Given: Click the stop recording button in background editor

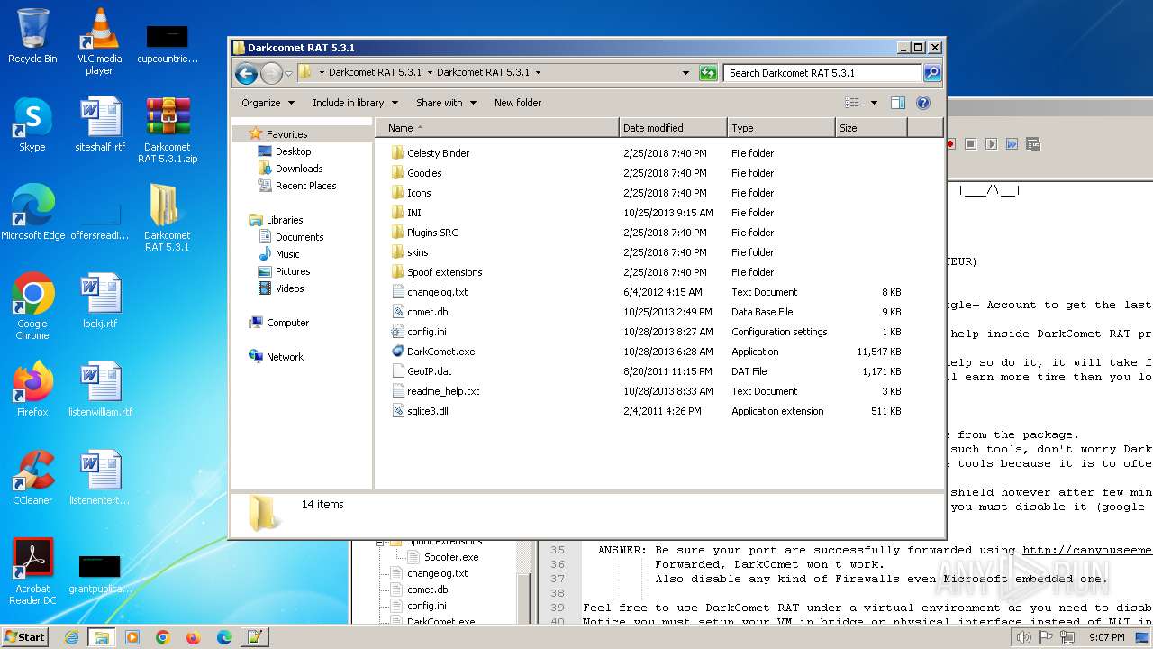Looking at the screenshot, I should click(970, 144).
